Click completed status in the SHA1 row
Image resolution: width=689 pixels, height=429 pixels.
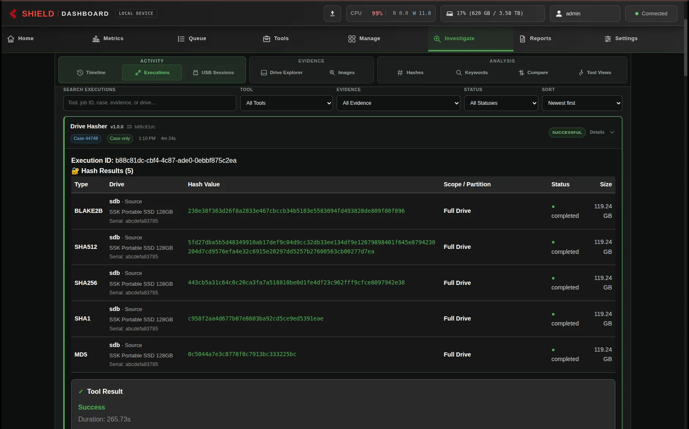(x=565, y=323)
